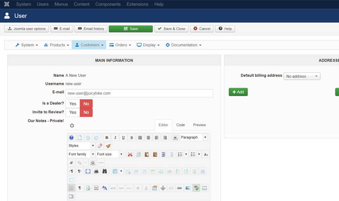Click the Underline icon
Screen dimensions: 339x201
click(x=123, y=137)
